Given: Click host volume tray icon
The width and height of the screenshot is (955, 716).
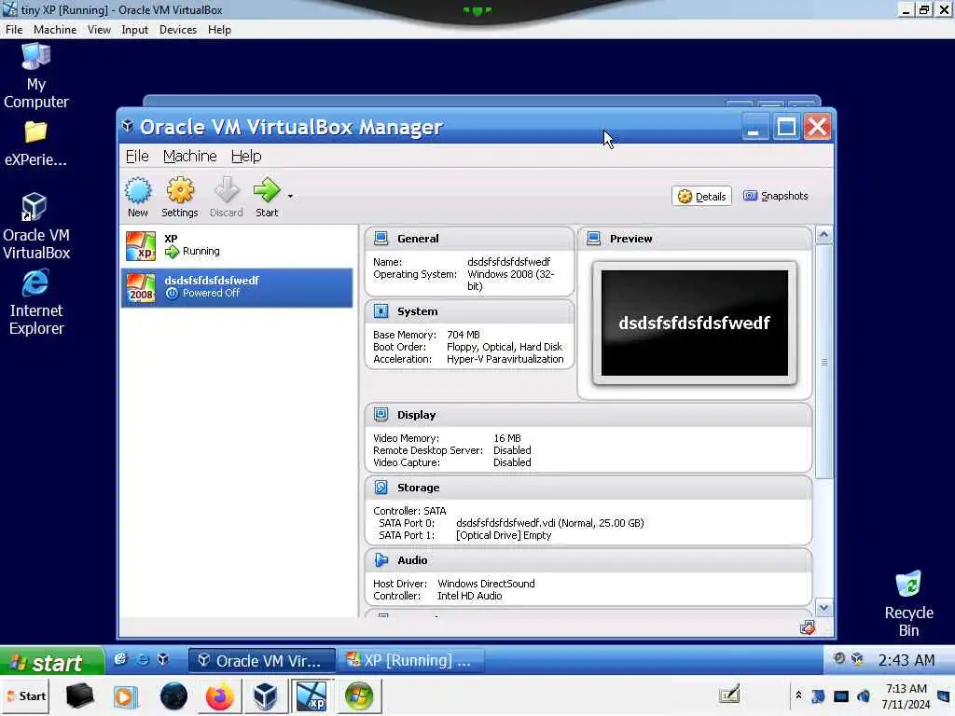Looking at the screenshot, I should point(864,695).
